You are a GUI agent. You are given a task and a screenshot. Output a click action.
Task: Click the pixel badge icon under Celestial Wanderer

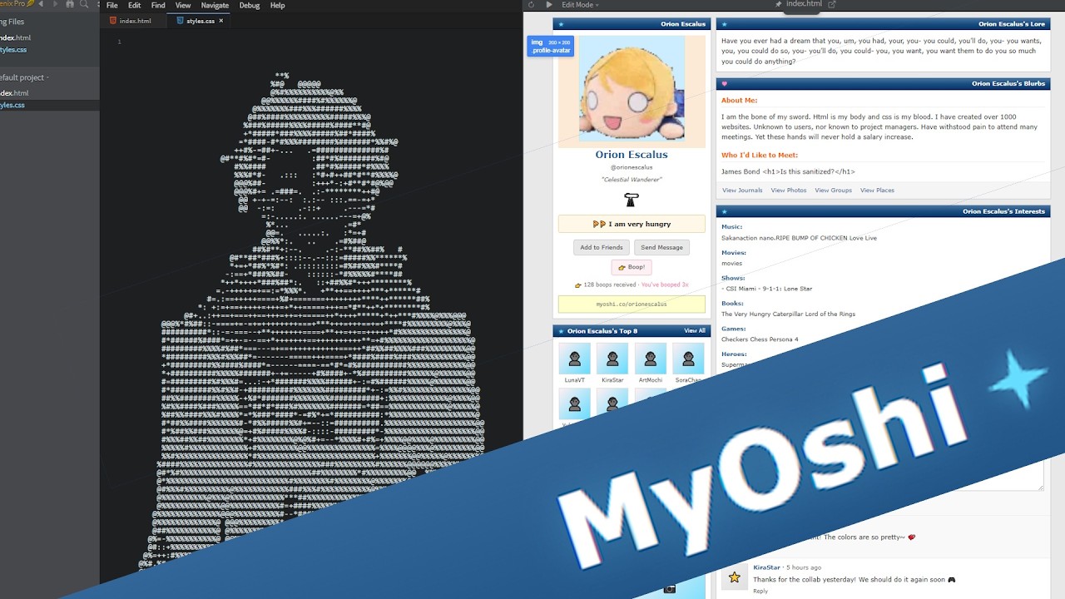pyautogui.click(x=632, y=200)
